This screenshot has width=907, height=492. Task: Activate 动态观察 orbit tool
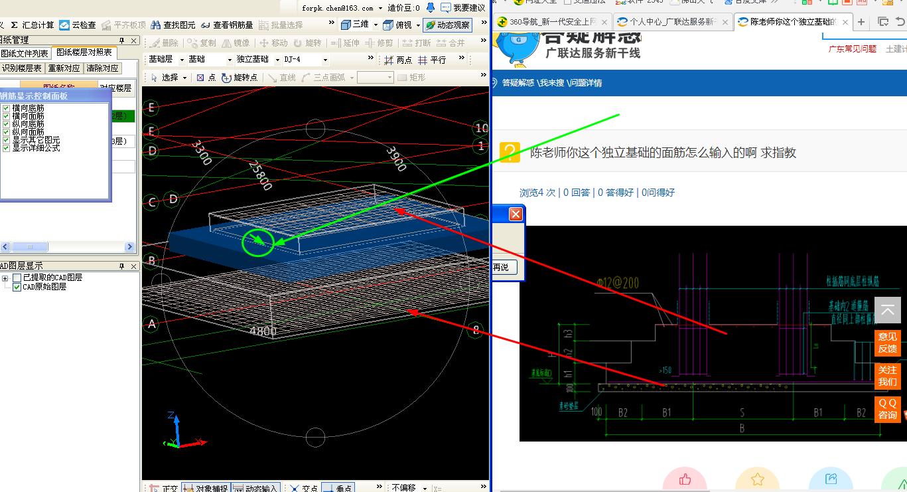coord(447,25)
